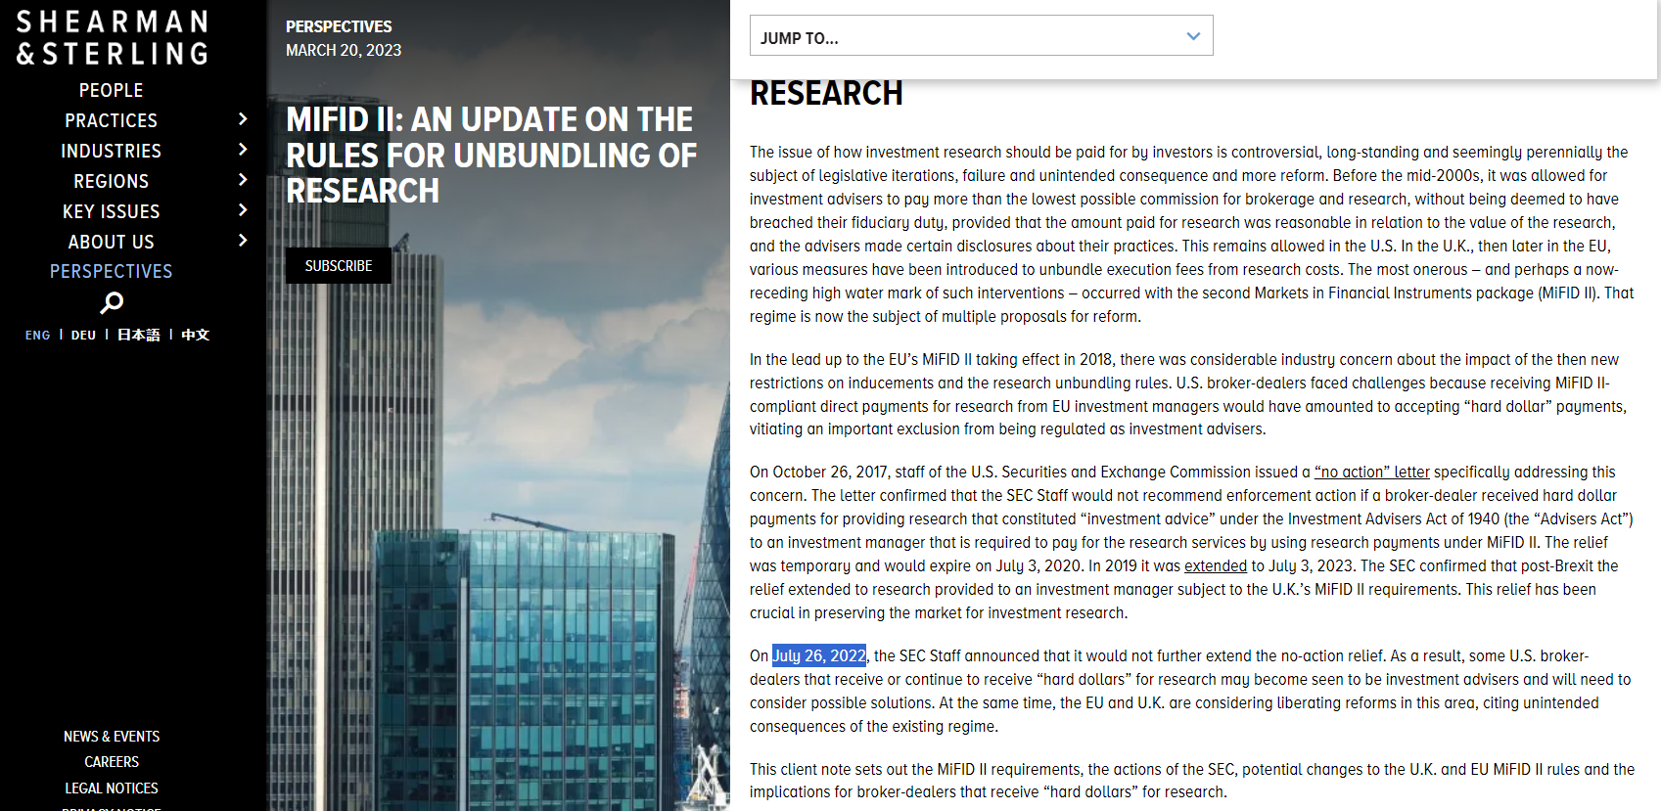Screen dimensions: 1661x811
Task: Click the Subscribe button
Action: 339,266
